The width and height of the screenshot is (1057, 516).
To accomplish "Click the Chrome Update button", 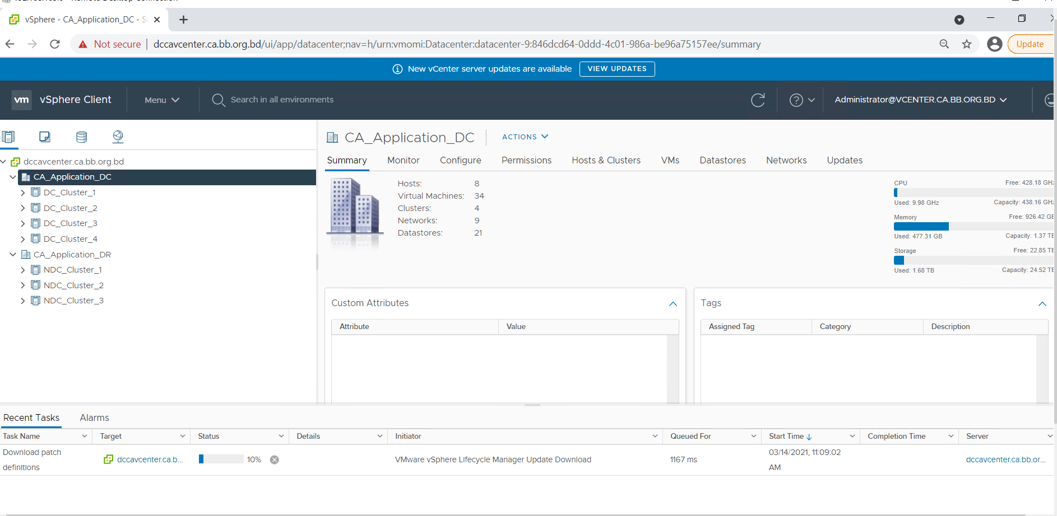I will pyautogui.click(x=1030, y=44).
